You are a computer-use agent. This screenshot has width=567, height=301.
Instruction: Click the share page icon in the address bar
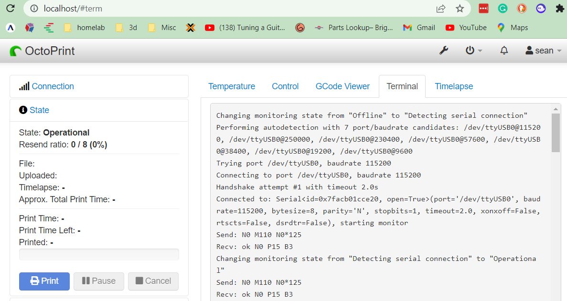click(440, 8)
